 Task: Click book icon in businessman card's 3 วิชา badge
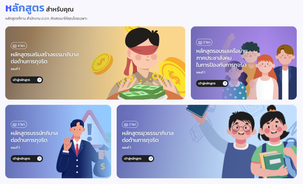pyautogui.click(x=14, y=124)
